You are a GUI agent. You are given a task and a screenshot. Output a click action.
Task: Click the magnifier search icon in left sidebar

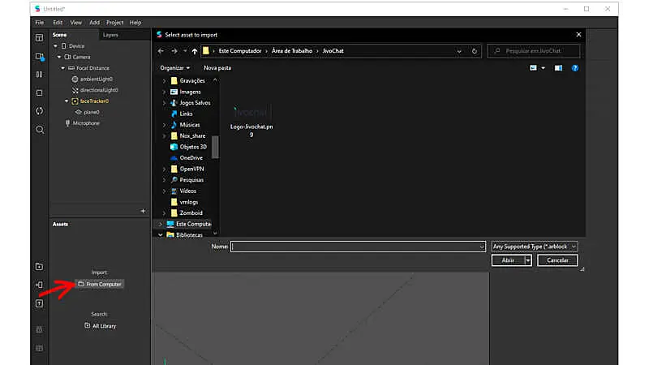click(39, 130)
